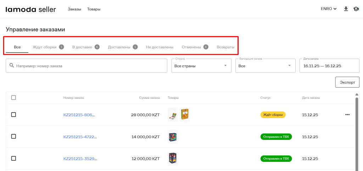Screen dimensions: 363x171
Task: Toggle the select-all checkbox in table header
Action: [13, 98]
